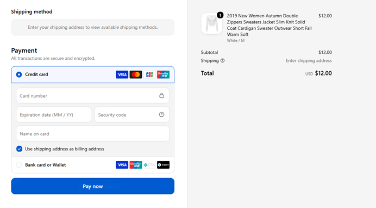Image resolution: width=376 pixels, height=208 pixels.
Task: Click the Total amount USD $12.00
Action: click(x=318, y=73)
